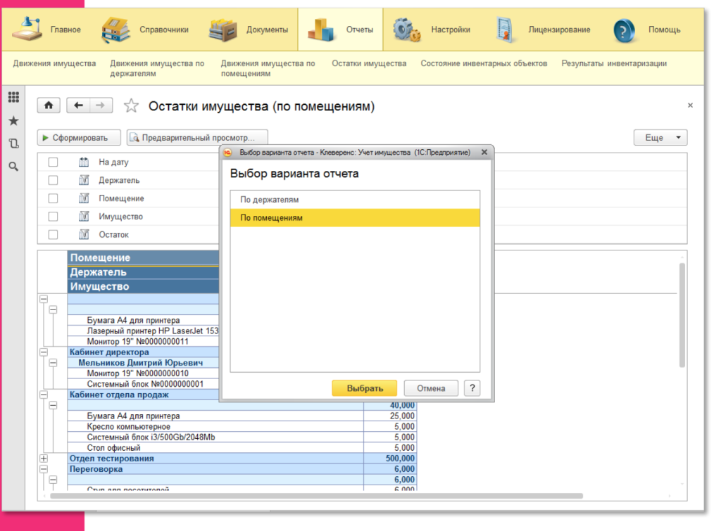This screenshot has height=531, width=721.
Task: Toggle the Держатель filter checkbox
Action: point(54,181)
